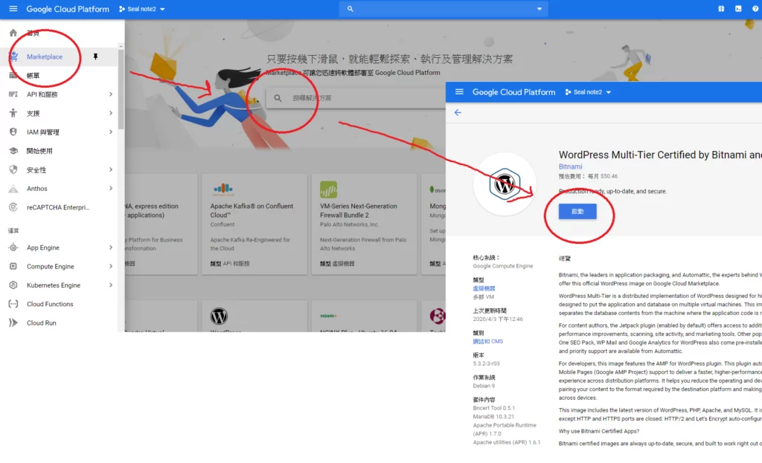
Task: Click the Cloud Functions icon
Action: point(13,304)
